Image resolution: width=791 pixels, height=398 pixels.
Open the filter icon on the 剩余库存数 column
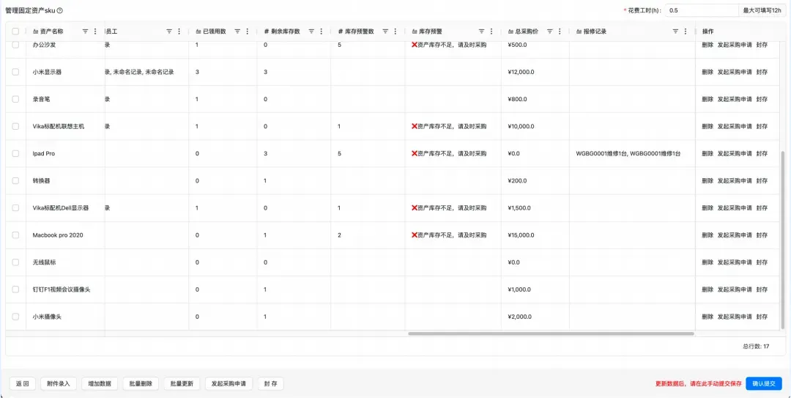point(311,32)
